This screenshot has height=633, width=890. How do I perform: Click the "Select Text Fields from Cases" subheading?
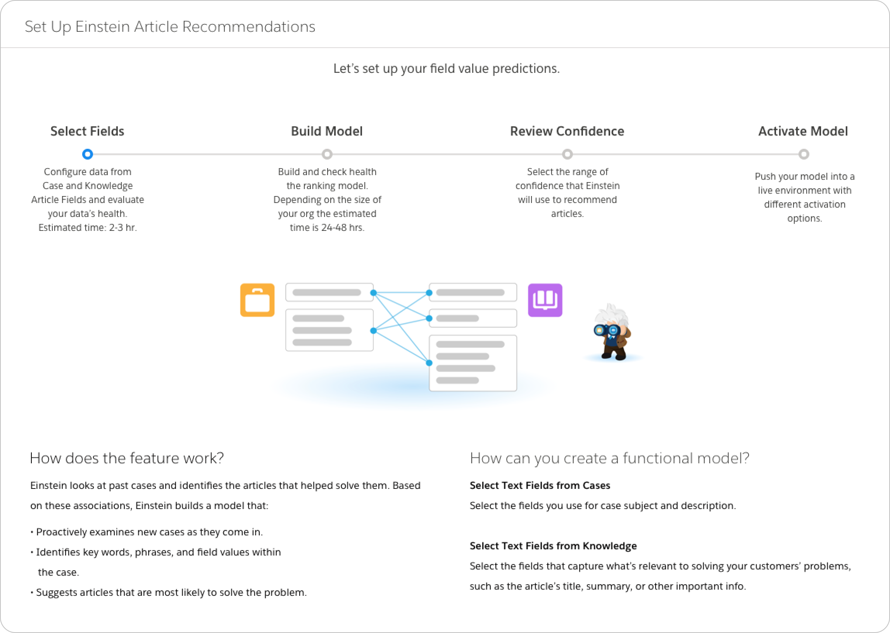click(x=540, y=485)
